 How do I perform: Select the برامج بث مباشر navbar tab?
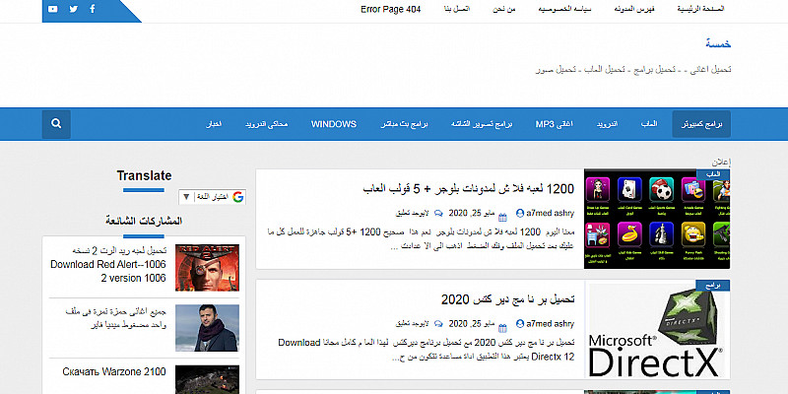(404, 124)
